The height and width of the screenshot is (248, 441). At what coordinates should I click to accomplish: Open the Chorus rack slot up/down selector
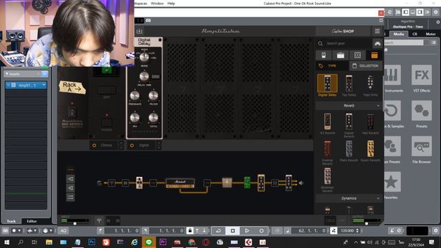point(121,145)
